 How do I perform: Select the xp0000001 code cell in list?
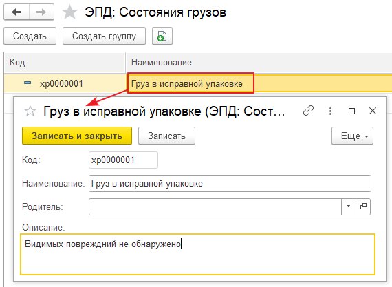pos(65,83)
